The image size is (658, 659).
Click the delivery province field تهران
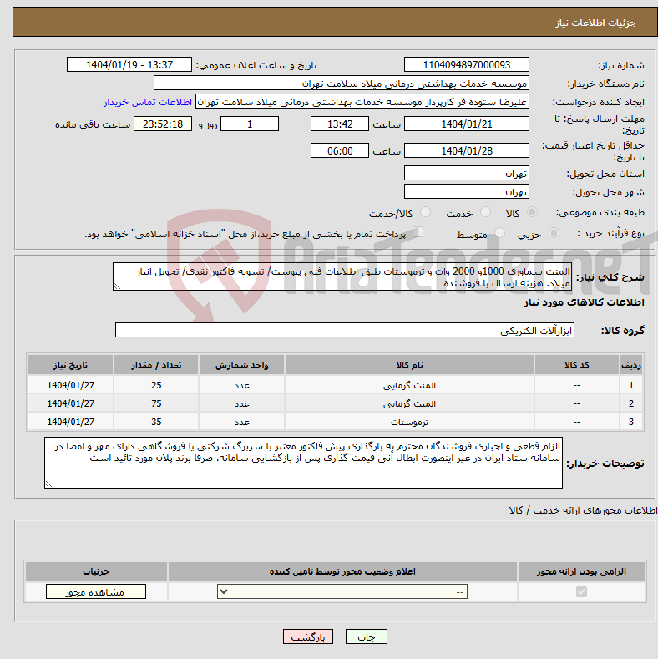point(467,173)
